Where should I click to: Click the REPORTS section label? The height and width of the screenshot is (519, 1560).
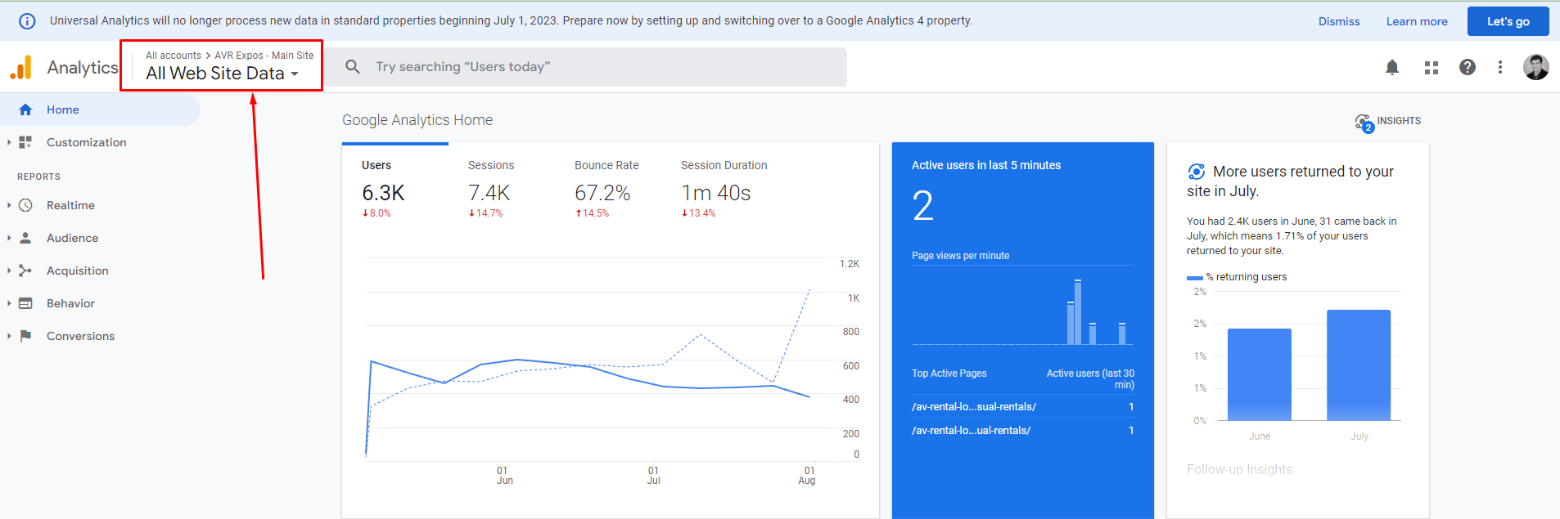[38, 177]
